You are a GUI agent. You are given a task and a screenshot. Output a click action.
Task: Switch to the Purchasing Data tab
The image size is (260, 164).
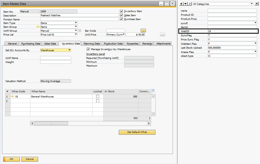coord(31,44)
